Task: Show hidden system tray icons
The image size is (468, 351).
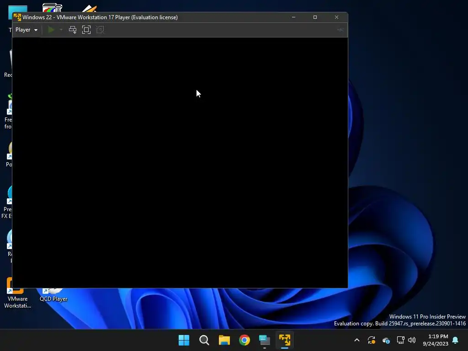Action: (356, 340)
